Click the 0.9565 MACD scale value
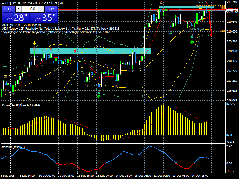This screenshot has width=239, height=179. pos(231,104)
